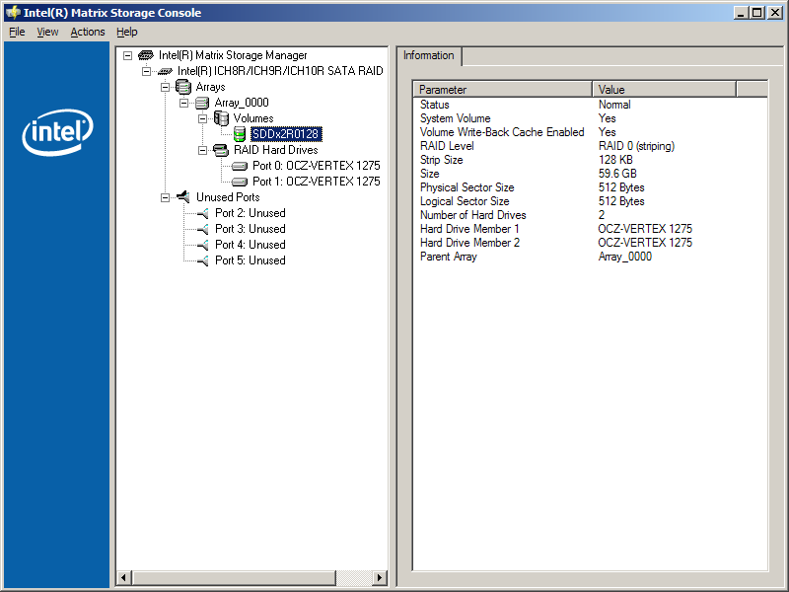This screenshot has height=592, width=789.
Task: Click the Value column header
Action: [x=664, y=89]
